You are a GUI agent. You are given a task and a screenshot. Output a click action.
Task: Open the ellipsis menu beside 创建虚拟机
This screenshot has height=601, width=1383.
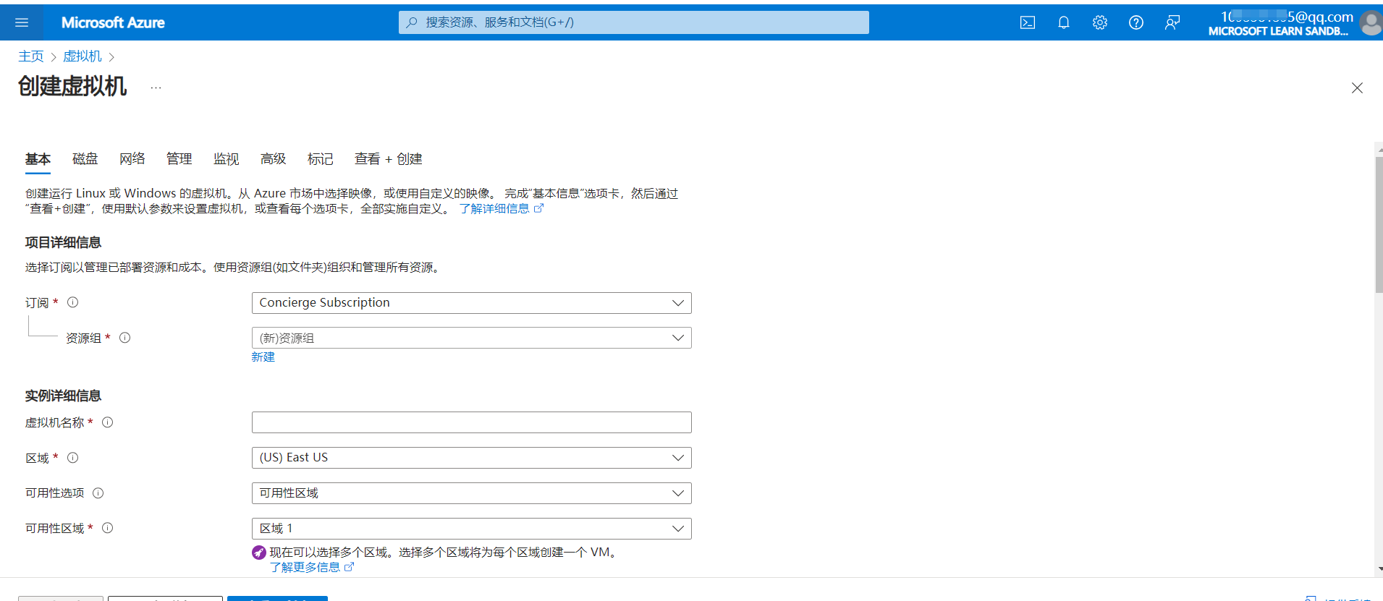pyautogui.click(x=156, y=88)
